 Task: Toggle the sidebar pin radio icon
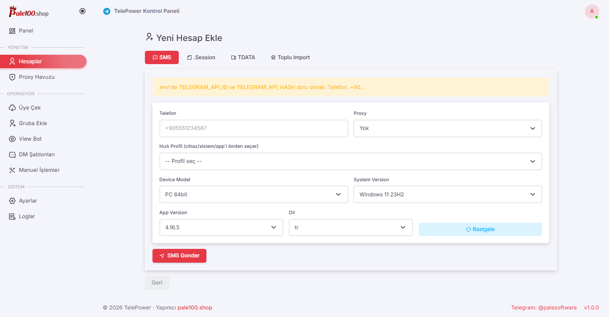(82, 11)
